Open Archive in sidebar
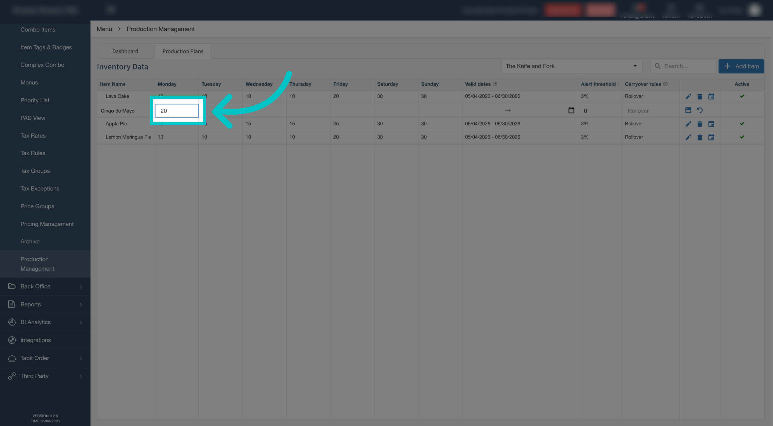This screenshot has width=773, height=426. pos(30,241)
